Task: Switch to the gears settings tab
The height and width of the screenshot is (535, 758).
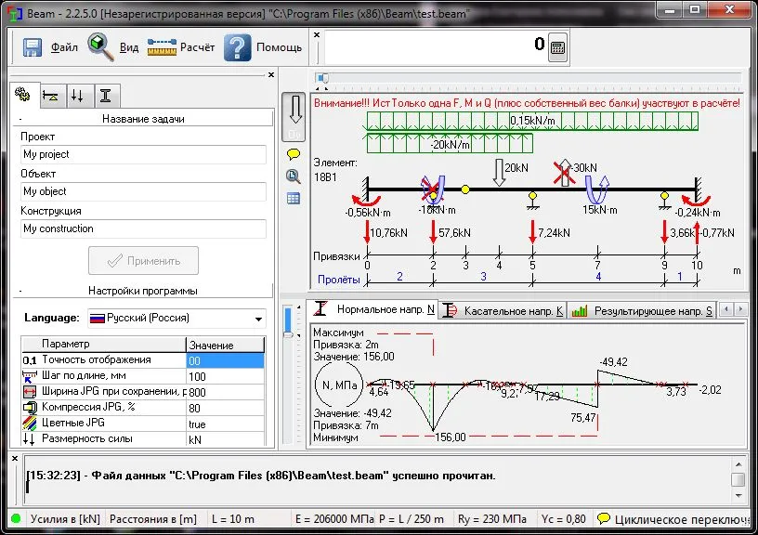Action: click(x=21, y=95)
